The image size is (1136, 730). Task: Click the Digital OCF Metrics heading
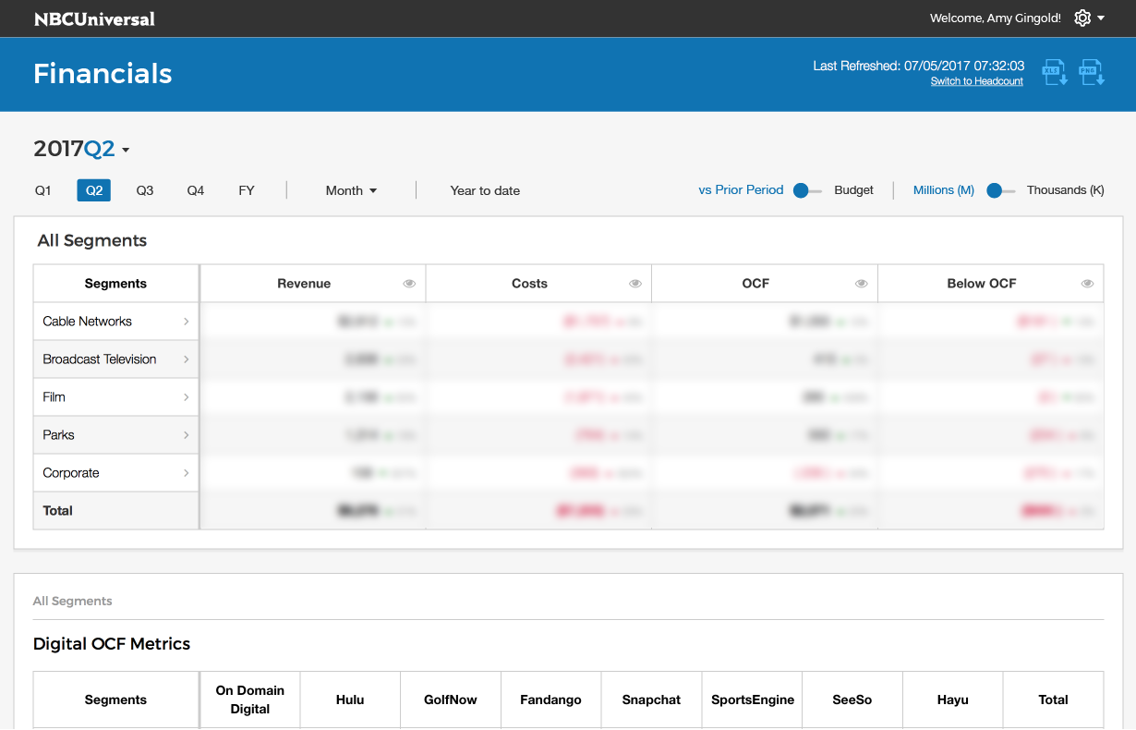point(112,644)
